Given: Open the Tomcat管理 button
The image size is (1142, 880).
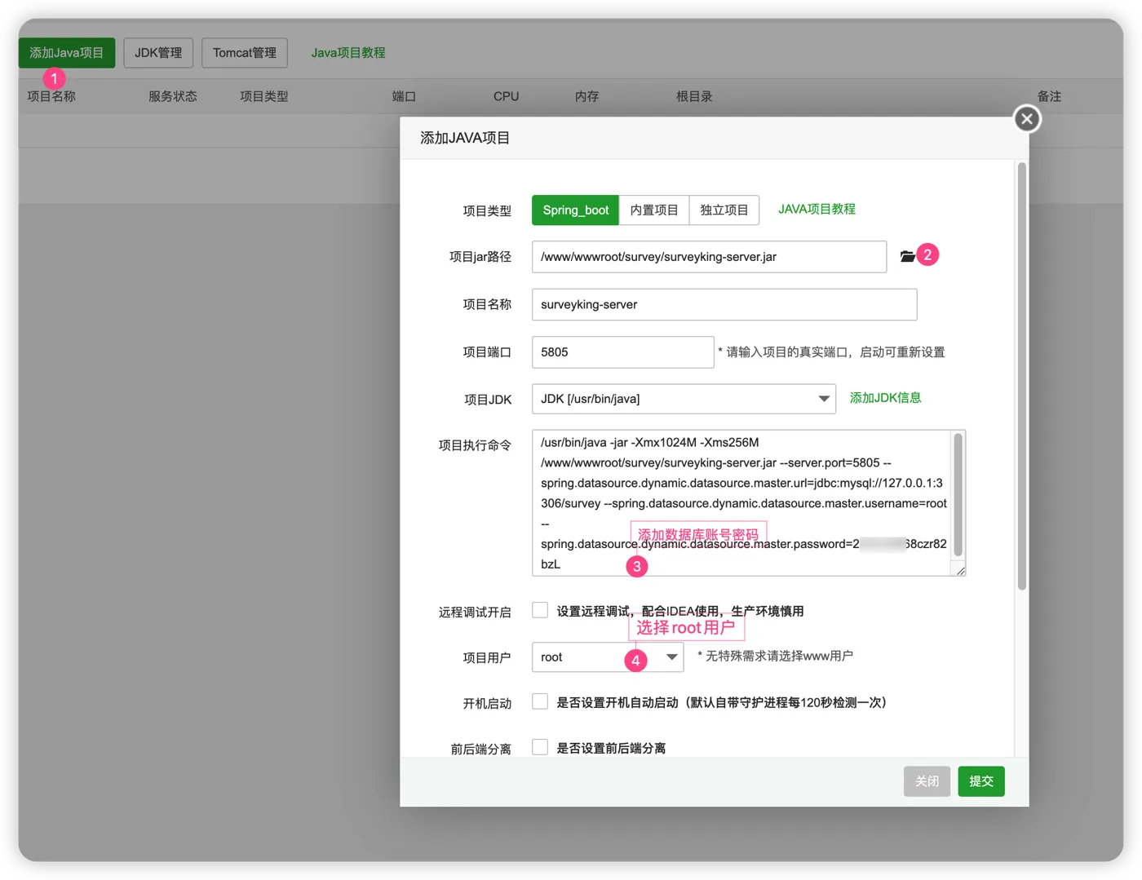Looking at the screenshot, I should [x=245, y=53].
